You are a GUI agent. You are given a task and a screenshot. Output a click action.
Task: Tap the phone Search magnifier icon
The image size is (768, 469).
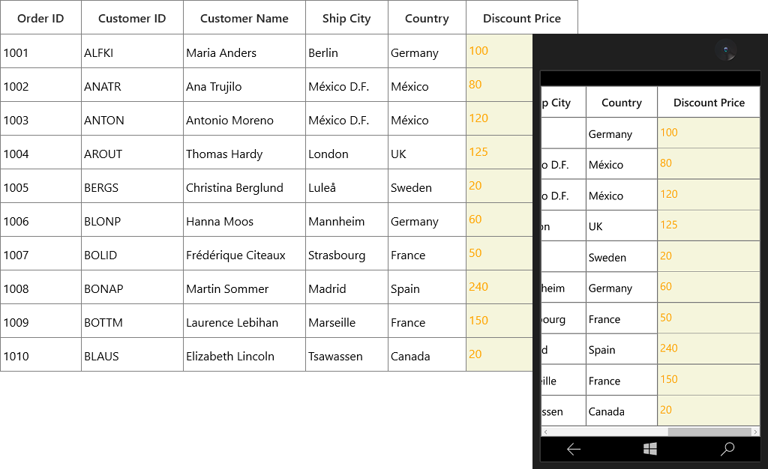[x=727, y=449]
